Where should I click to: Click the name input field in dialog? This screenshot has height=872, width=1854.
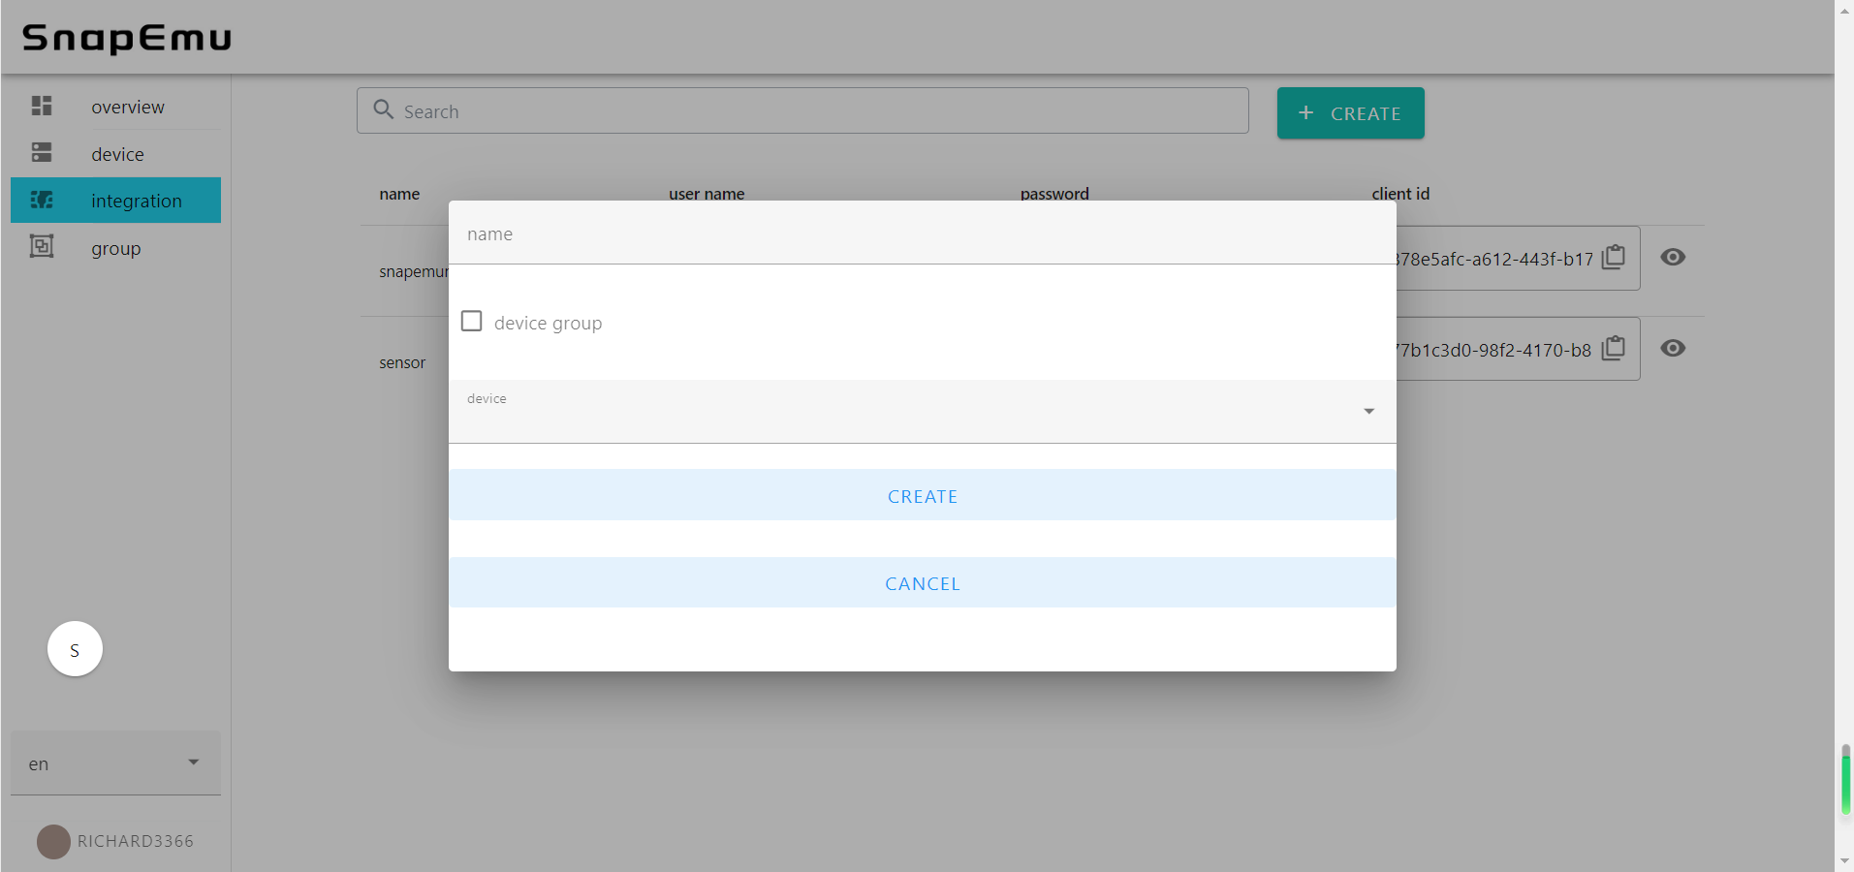click(921, 234)
